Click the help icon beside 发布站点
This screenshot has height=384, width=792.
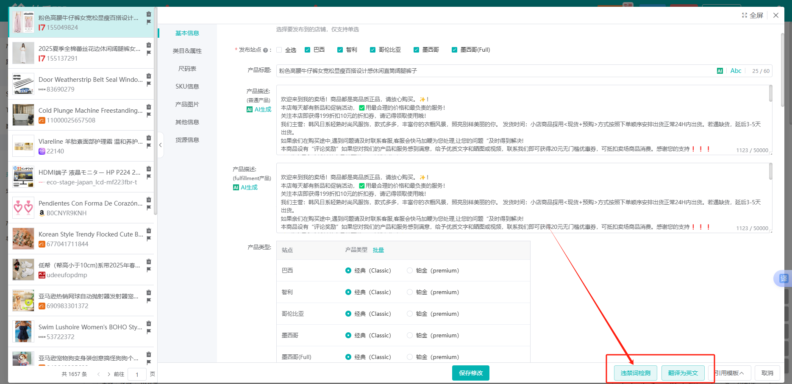(265, 50)
